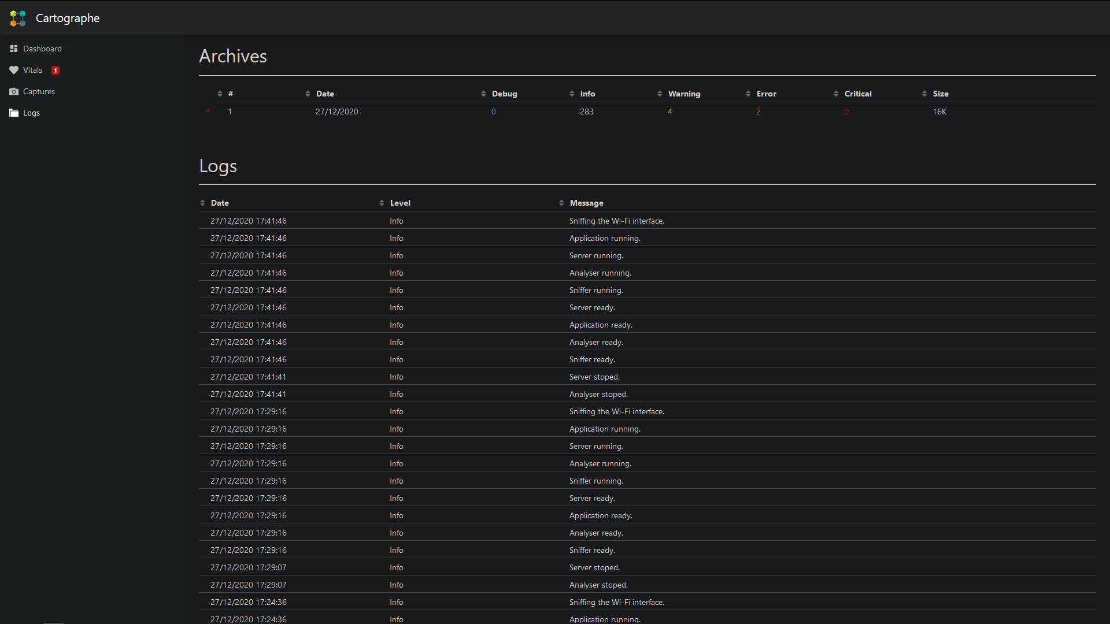Screen dimensions: 1110x624
Task: Sort logs by Date column header
Action: pos(220,203)
